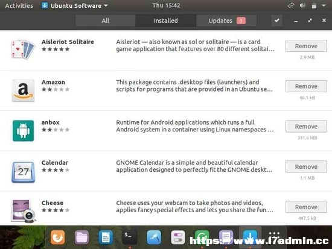This screenshot has height=249, width=332.
Task: Click the red updates count badge
Action: [241, 20]
